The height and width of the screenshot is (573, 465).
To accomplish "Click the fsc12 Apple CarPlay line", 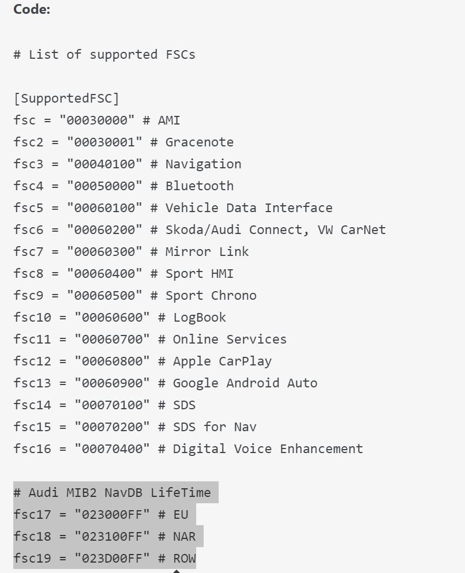I will click(x=142, y=361).
